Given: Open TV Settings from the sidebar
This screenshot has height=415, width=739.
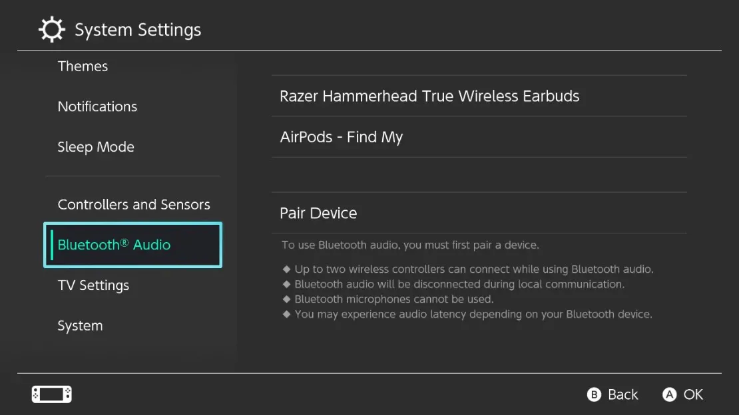Looking at the screenshot, I should [93, 285].
